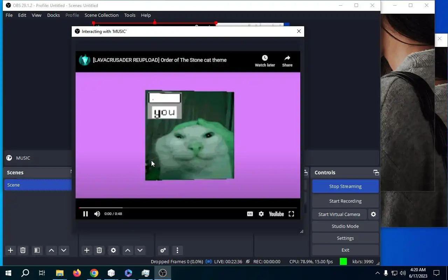This screenshot has height=280, width=448.
Task: Open the File menu
Action: pyautogui.click(x=9, y=15)
